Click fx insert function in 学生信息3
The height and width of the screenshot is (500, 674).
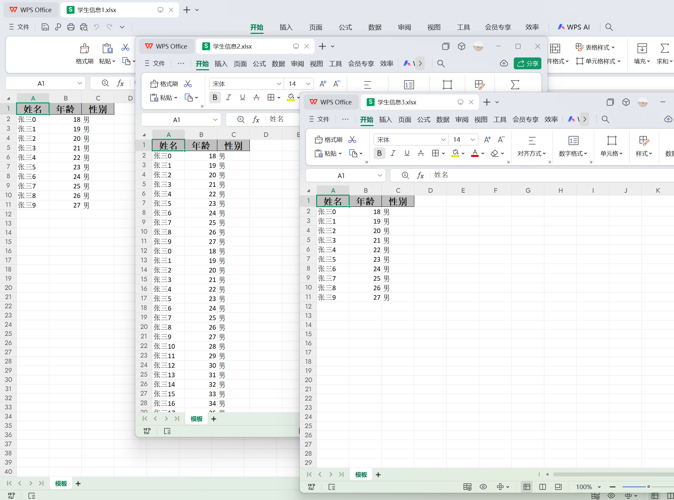[420, 175]
